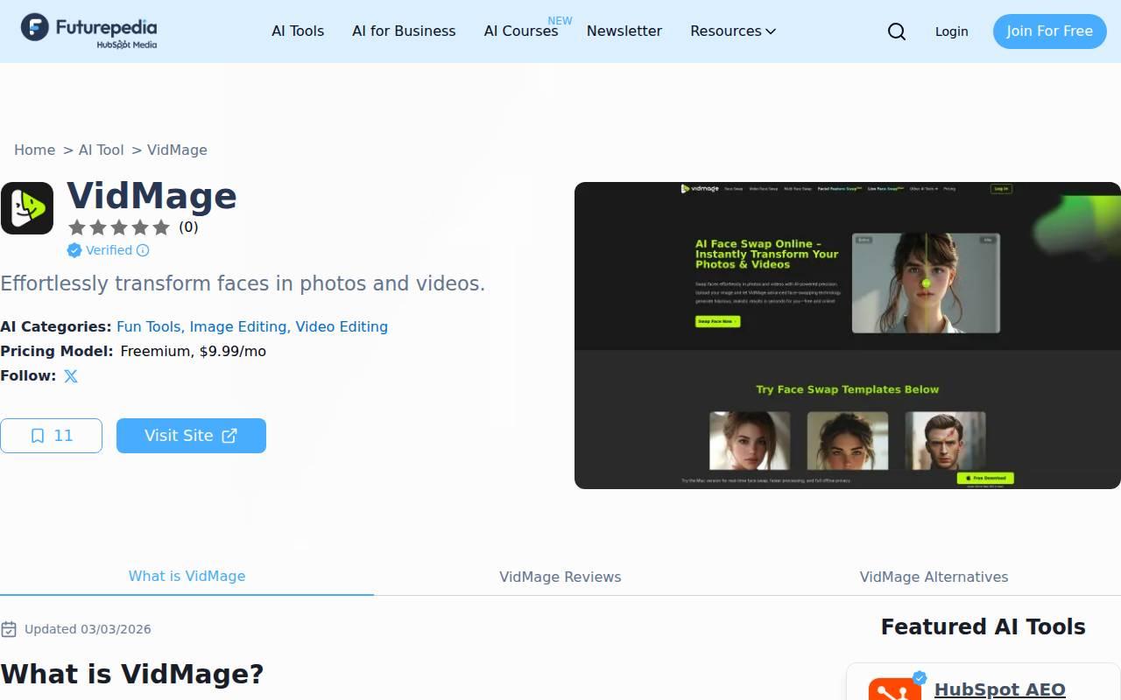Click the Futurepedia logo

(88, 31)
